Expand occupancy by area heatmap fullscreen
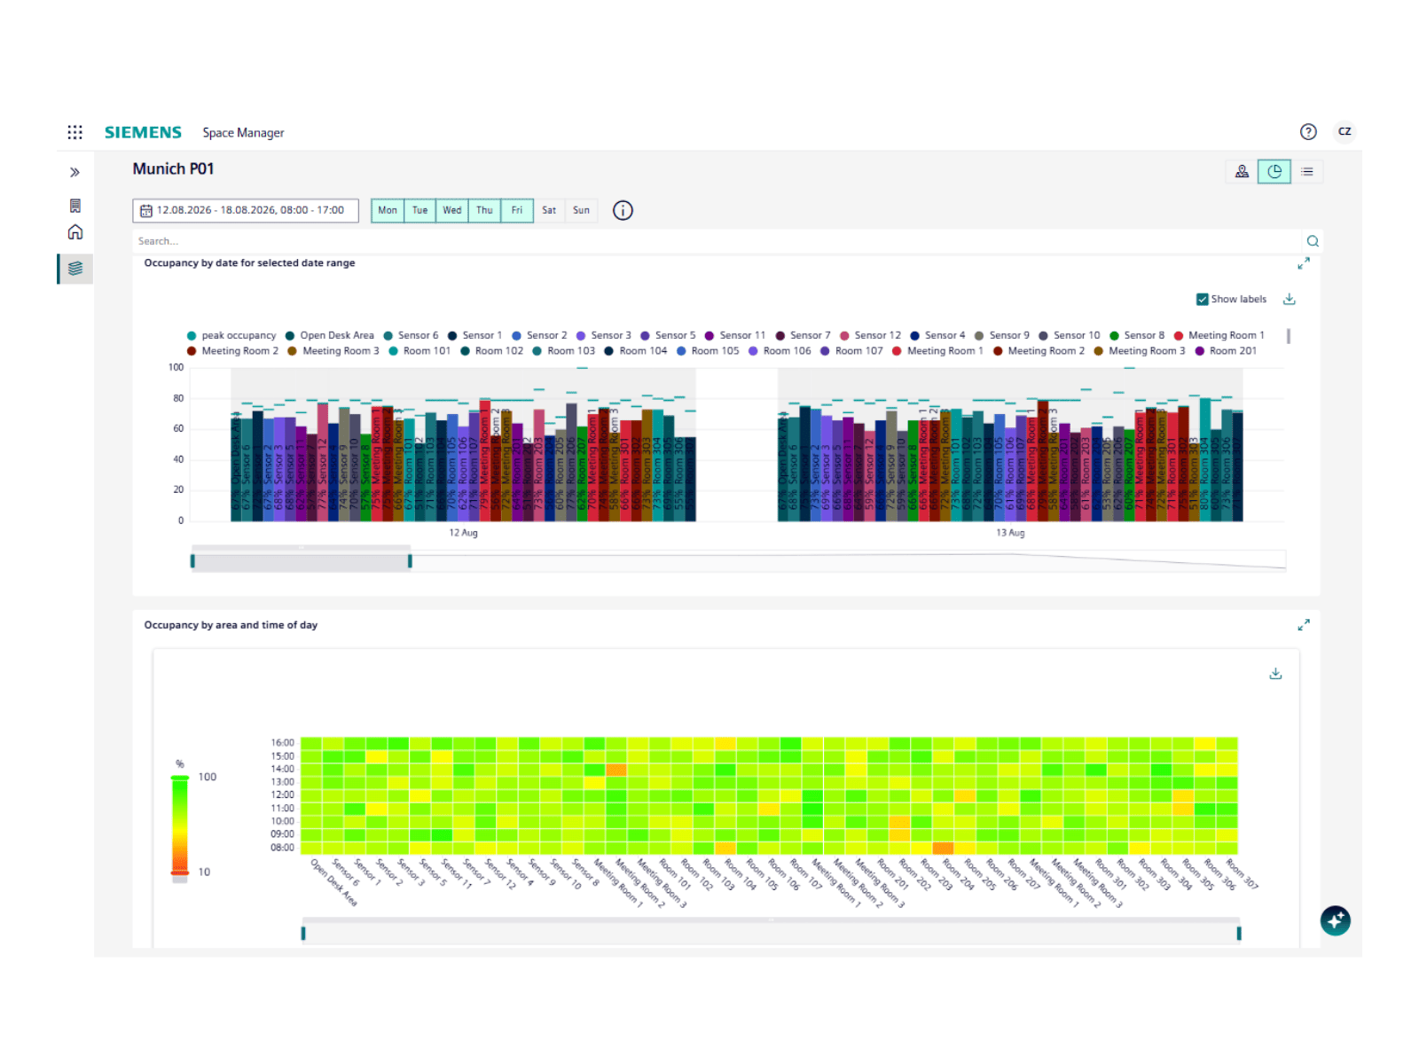The height and width of the screenshot is (1064, 1419). (x=1304, y=625)
